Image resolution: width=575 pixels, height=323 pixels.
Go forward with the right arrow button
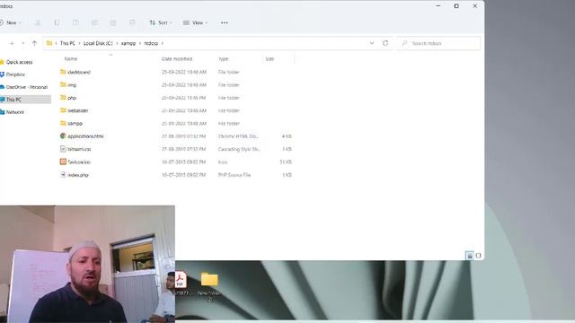click(12, 43)
